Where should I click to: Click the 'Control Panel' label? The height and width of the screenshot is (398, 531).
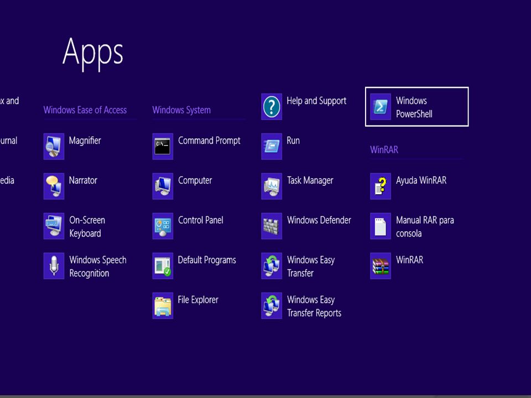pyautogui.click(x=200, y=220)
